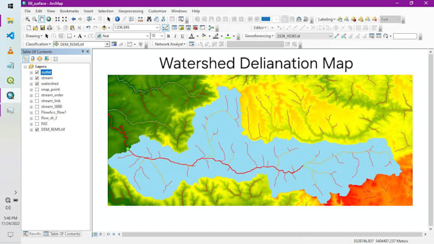Screen dimensions: 434x244
Task: Undo the last action
Action: (88, 27)
